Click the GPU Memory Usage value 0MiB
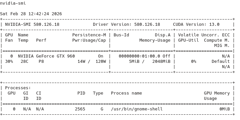This screenshot has width=240, height=120. [x=224, y=109]
